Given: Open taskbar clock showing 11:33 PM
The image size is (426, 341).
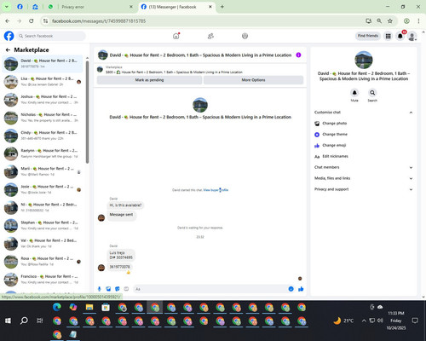Looking at the screenshot, I should coord(396,321).
